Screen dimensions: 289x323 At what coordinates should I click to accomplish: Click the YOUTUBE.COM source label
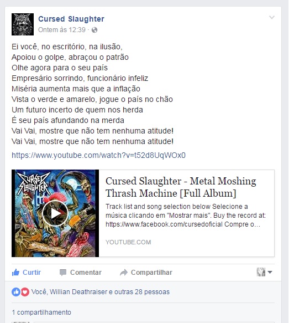[x=128, y=242]
